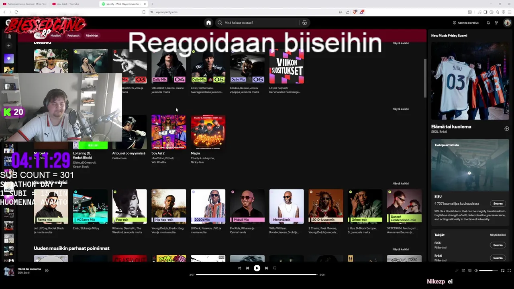Viewport: 514px width, 289px height.
Task: Click Seuraa next to Brädi Pääartisti
Action: (x=498, y=258)
